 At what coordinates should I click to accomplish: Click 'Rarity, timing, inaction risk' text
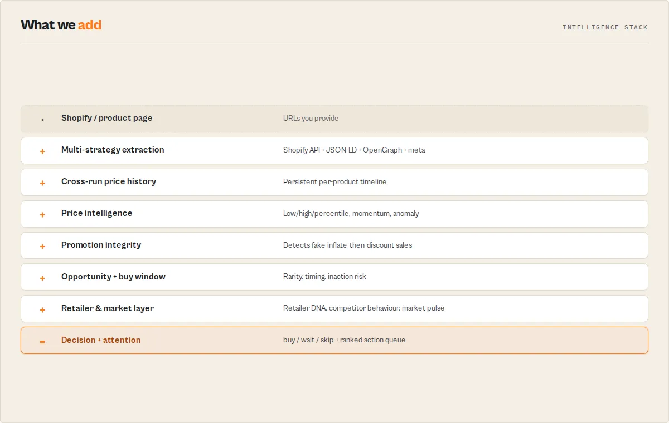pyautogui.click(x=324, y=277)
